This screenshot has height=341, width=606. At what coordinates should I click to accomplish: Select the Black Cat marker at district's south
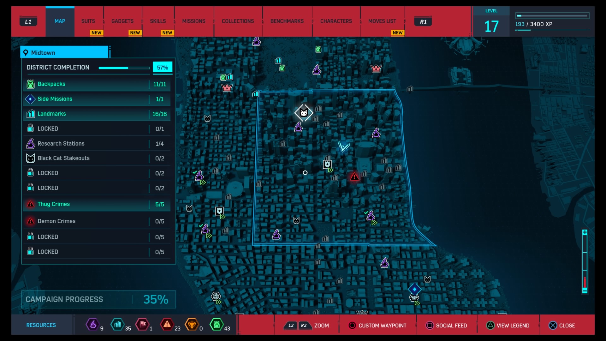click(296, 220)
